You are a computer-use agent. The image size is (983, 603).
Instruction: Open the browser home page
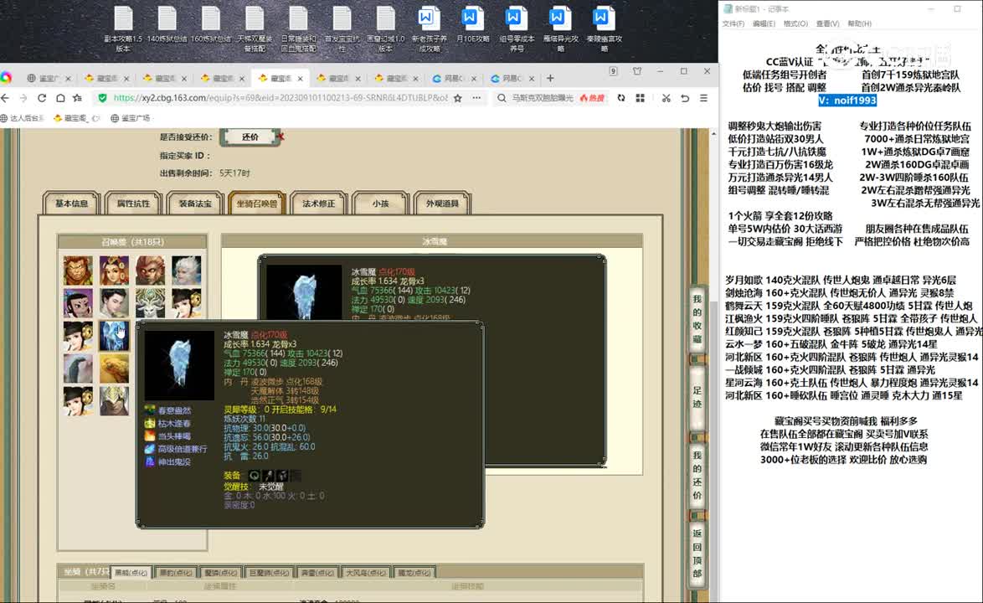click(x=60, y=98)
